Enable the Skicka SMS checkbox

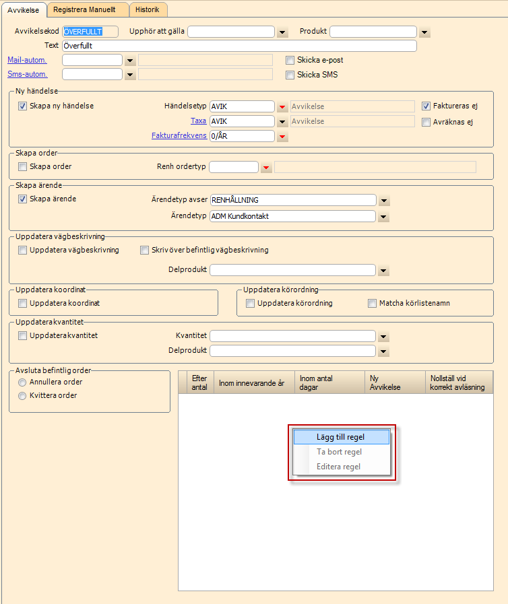[x=290, y=75]
